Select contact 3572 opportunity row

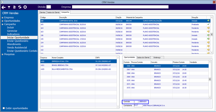coord(166,88)
